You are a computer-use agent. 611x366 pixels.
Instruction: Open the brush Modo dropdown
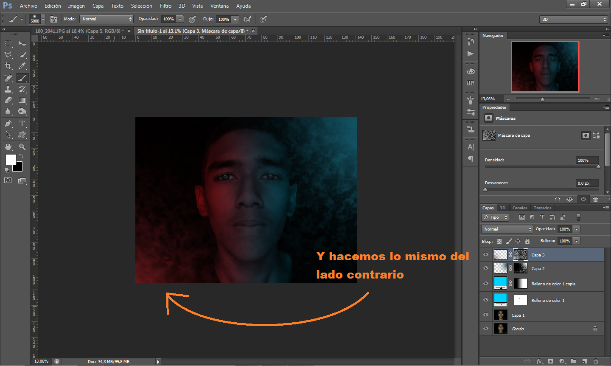click(107, 19)
